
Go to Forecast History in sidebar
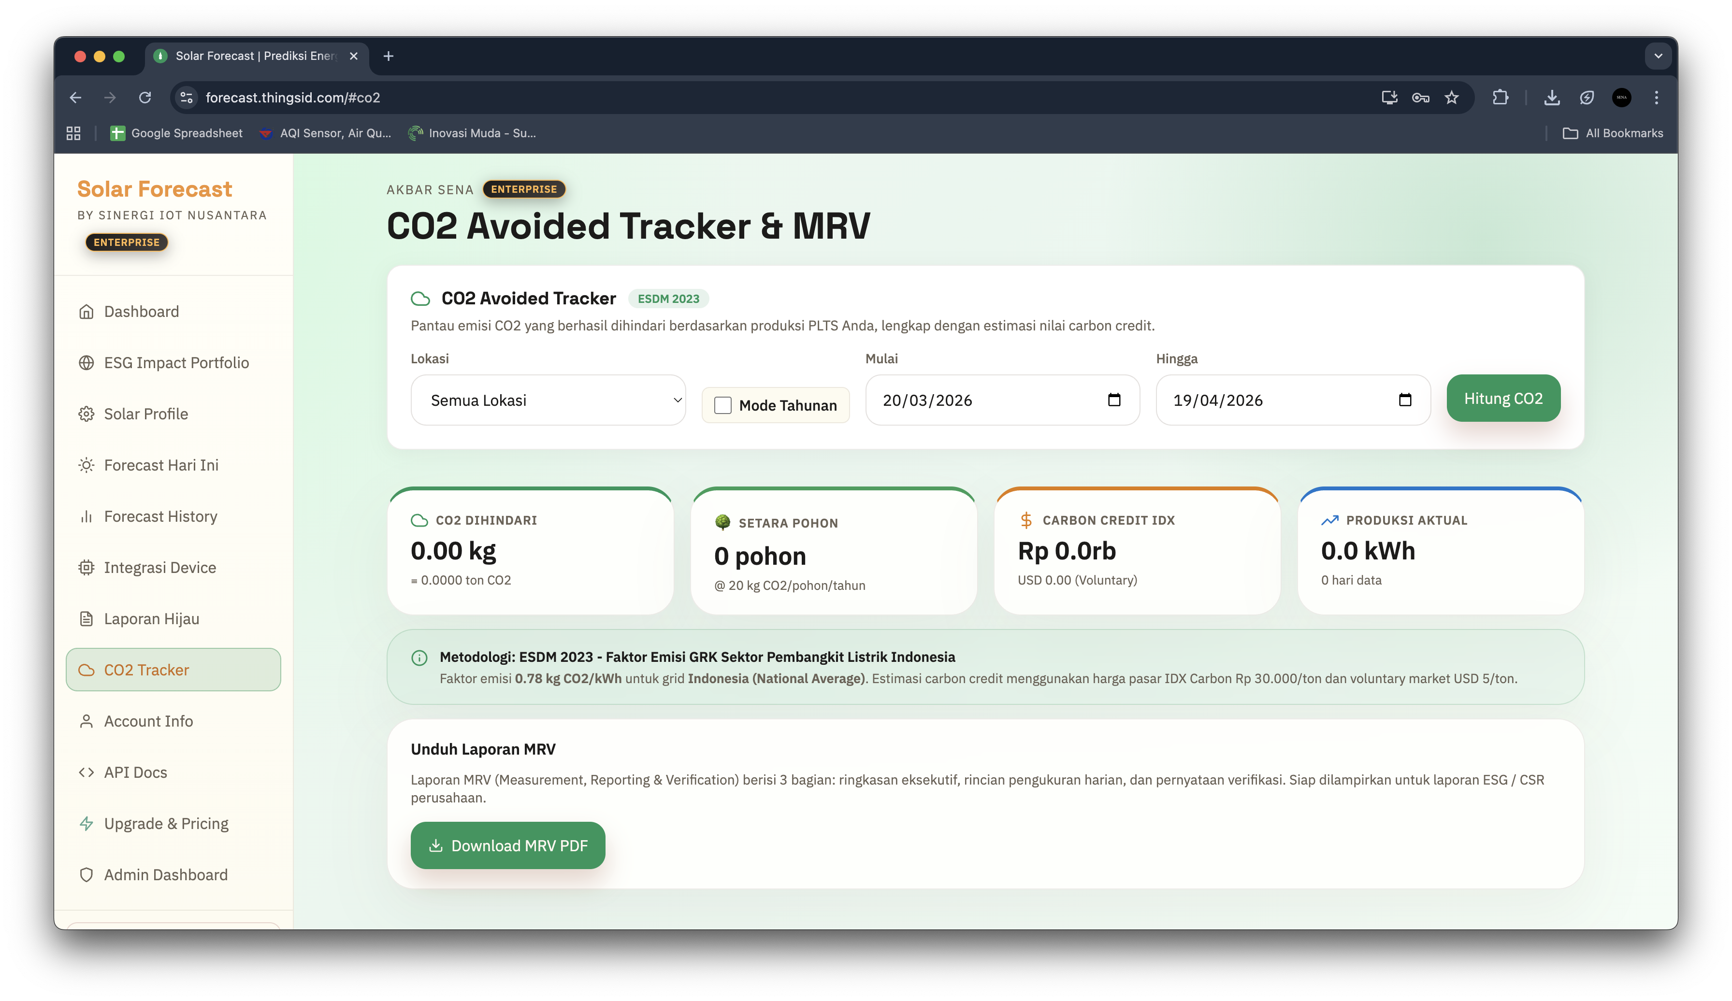click(x=160, y=516)
